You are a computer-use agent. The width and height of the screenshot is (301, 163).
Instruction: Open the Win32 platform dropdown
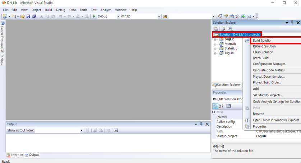coord(159,16)
